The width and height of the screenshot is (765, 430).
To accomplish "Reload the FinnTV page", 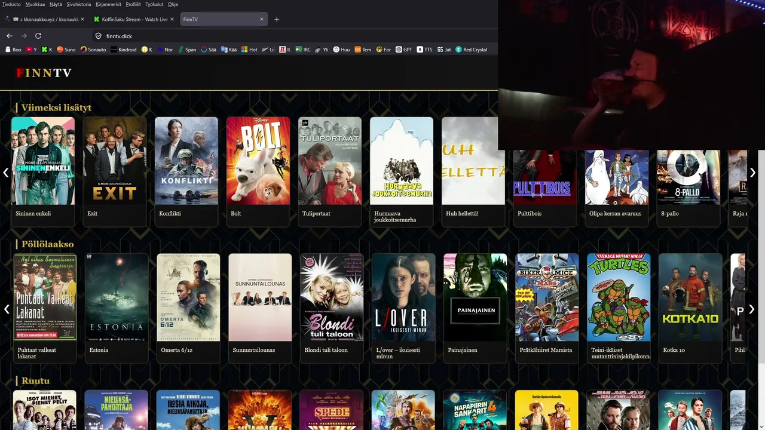I will pyautogui.click(x=38, y=36).
